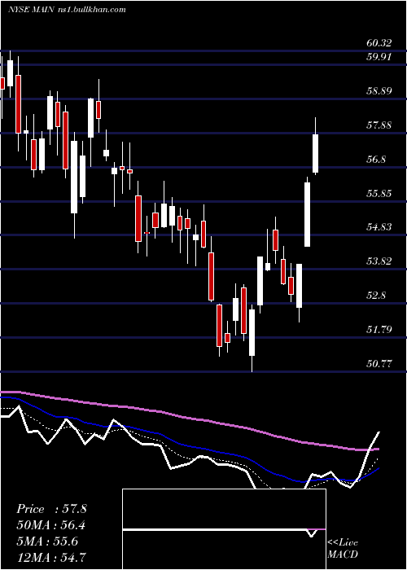Image resolution: width=407 pixels, height=570 pixels.
Task: Click the 51.79 price level label
Action: (379, 330)
